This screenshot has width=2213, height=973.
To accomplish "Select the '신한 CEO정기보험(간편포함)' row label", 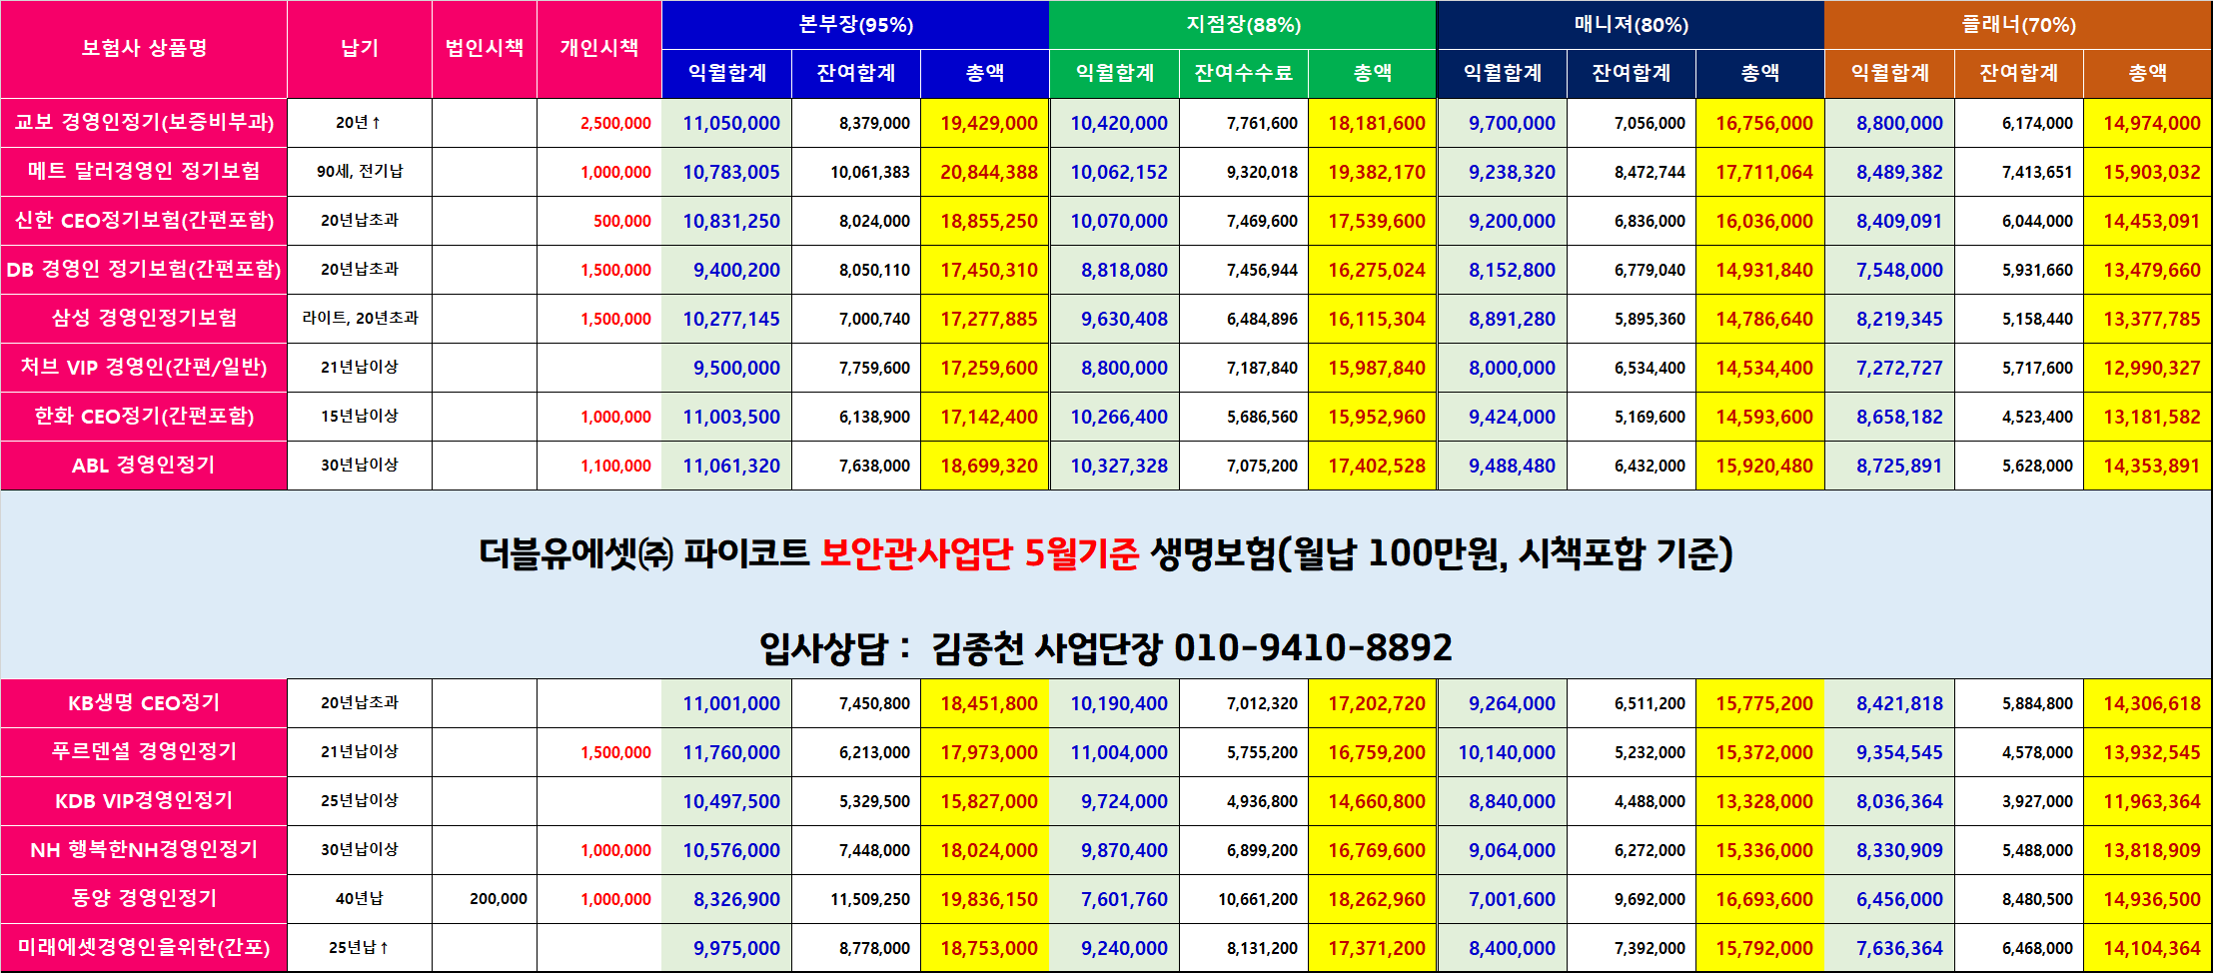I will coord(144,221).
